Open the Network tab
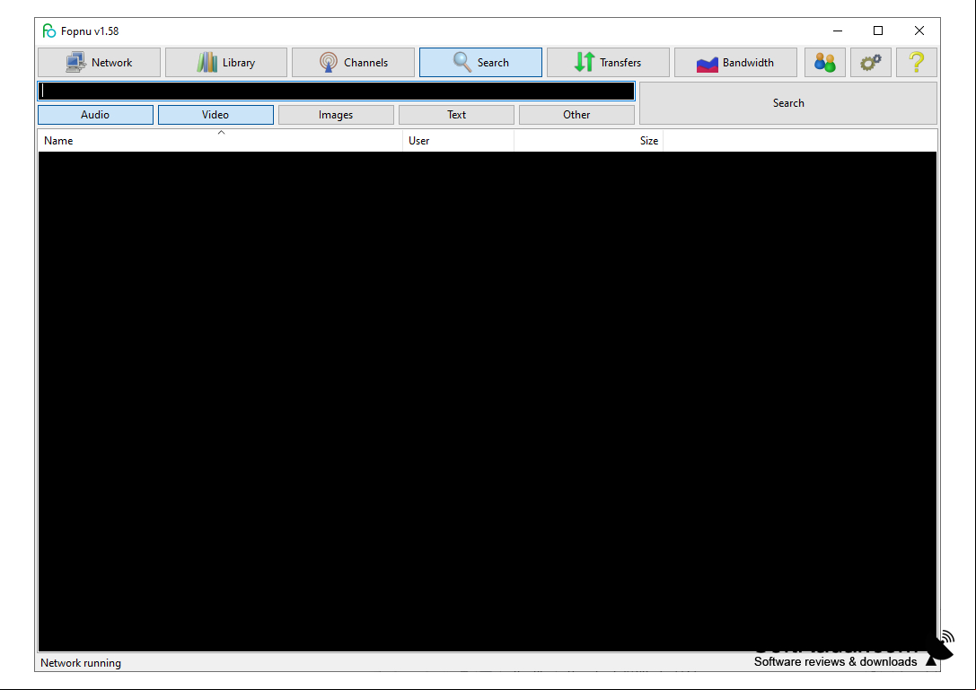 (99, 62)
